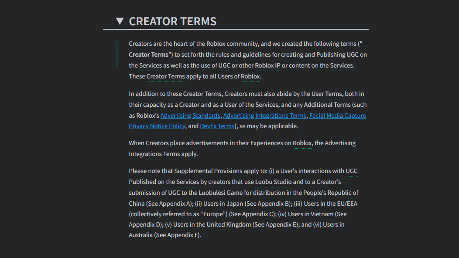Click Services in "Published on the Services"

click(x=187, y=182)
